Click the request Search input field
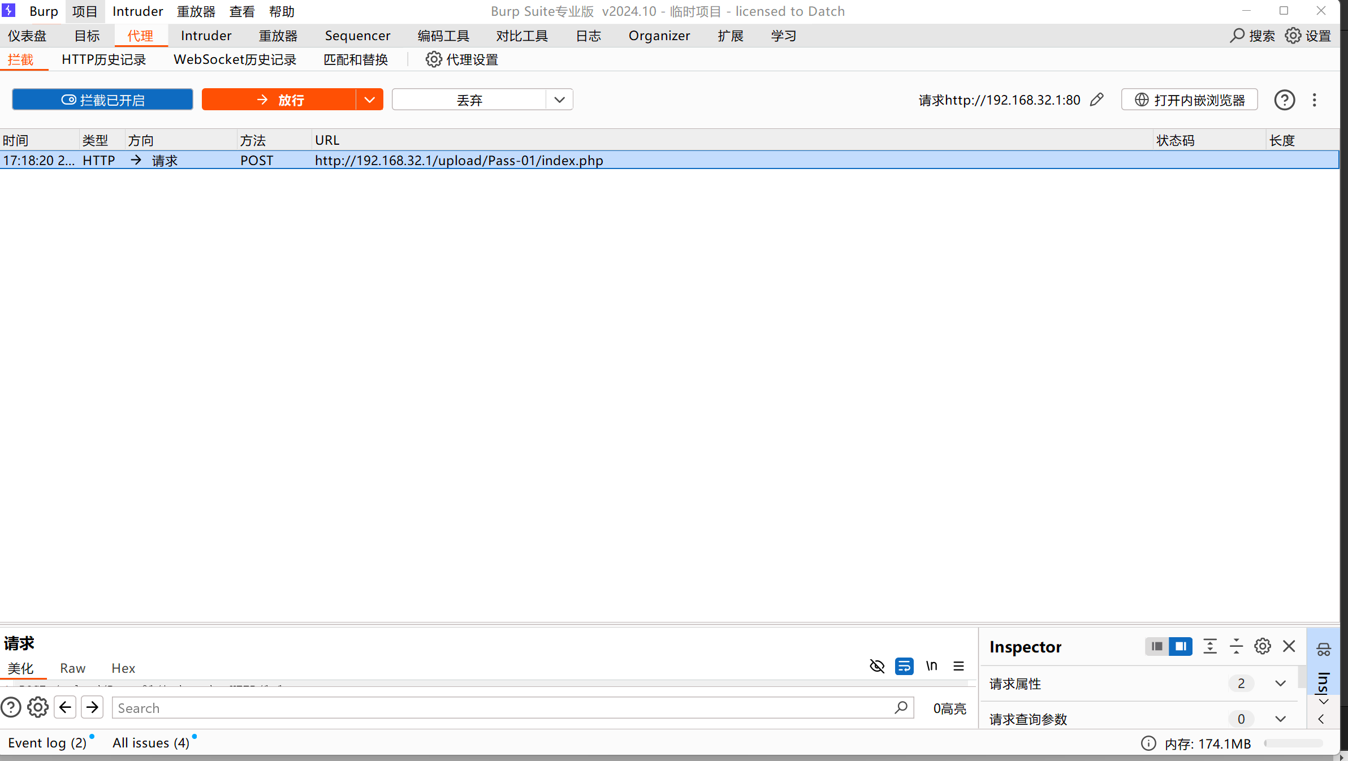 click(x=503, y=708)
